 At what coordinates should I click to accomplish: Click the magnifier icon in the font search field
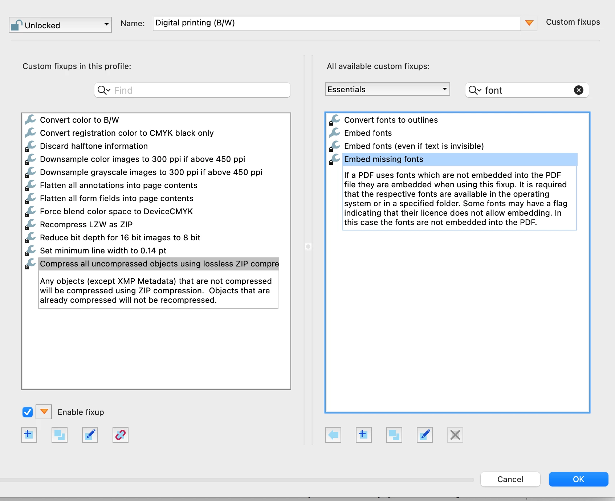(x=475, y=90)
